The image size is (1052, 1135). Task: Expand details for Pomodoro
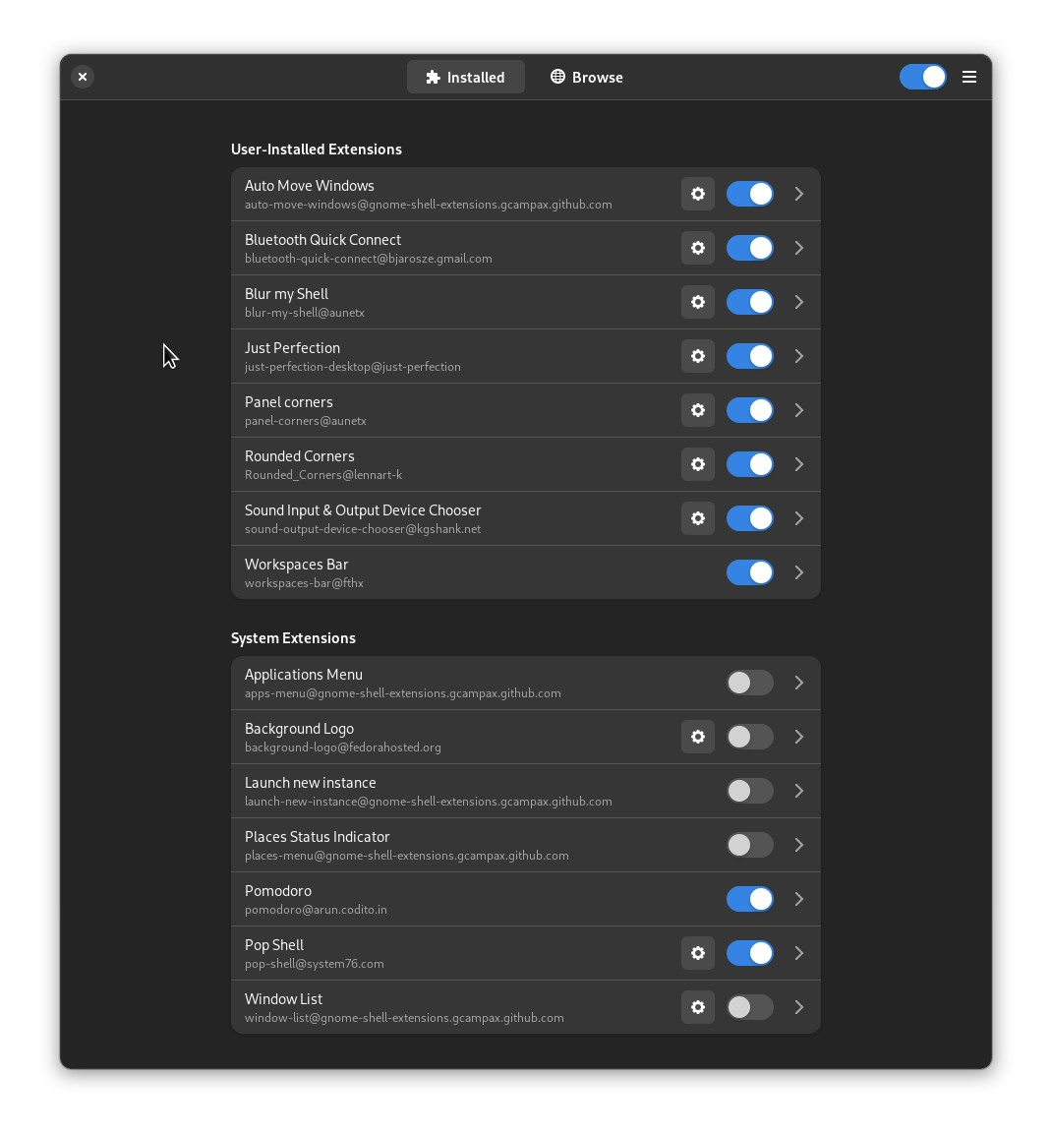tap(798, 899)
